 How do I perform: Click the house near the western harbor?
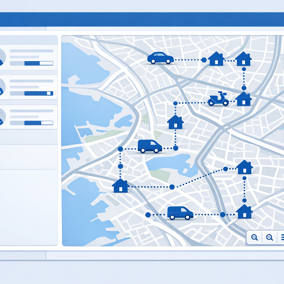[120, 186]
